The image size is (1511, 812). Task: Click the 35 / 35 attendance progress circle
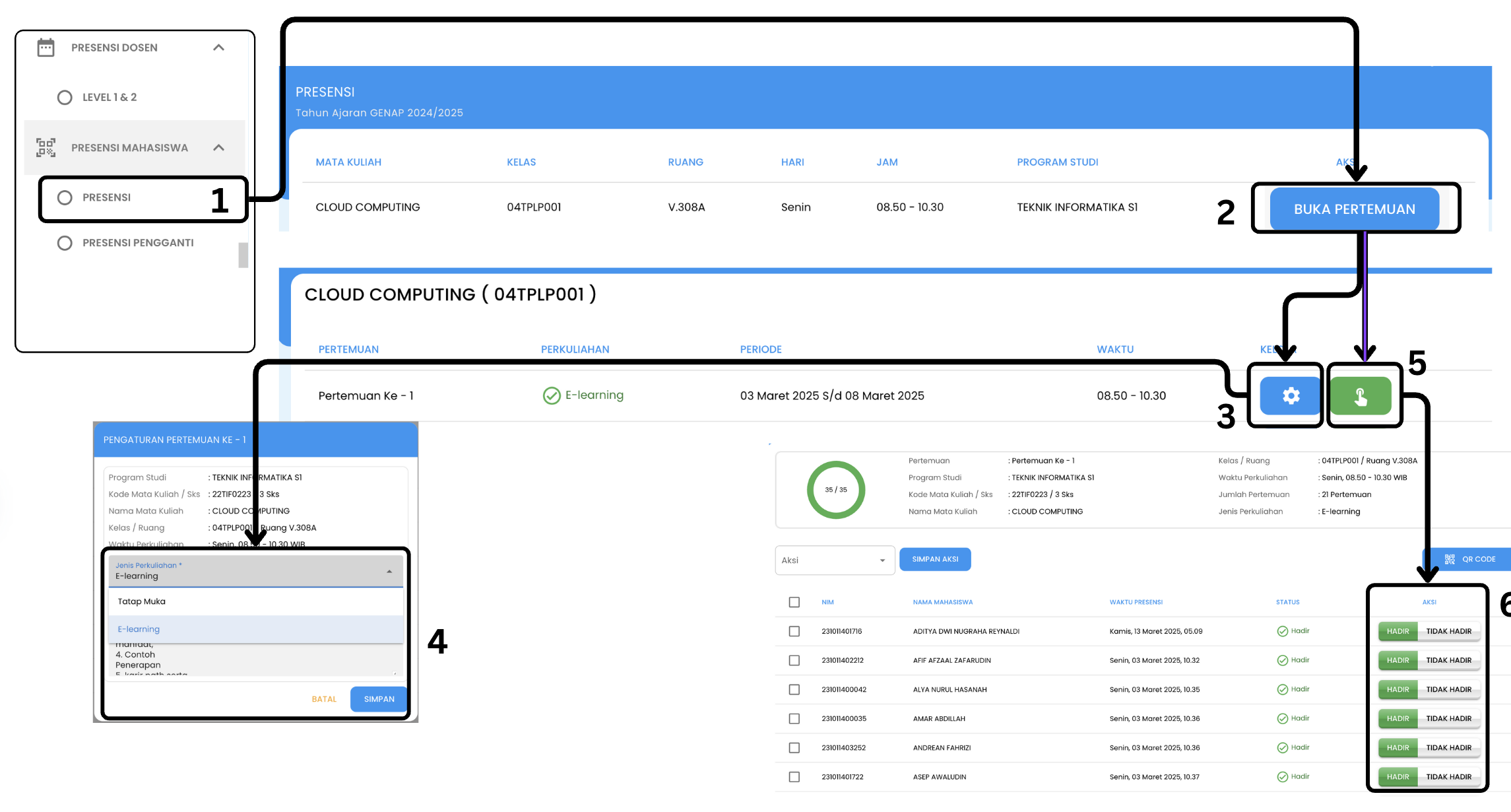(x=835, y=490)
